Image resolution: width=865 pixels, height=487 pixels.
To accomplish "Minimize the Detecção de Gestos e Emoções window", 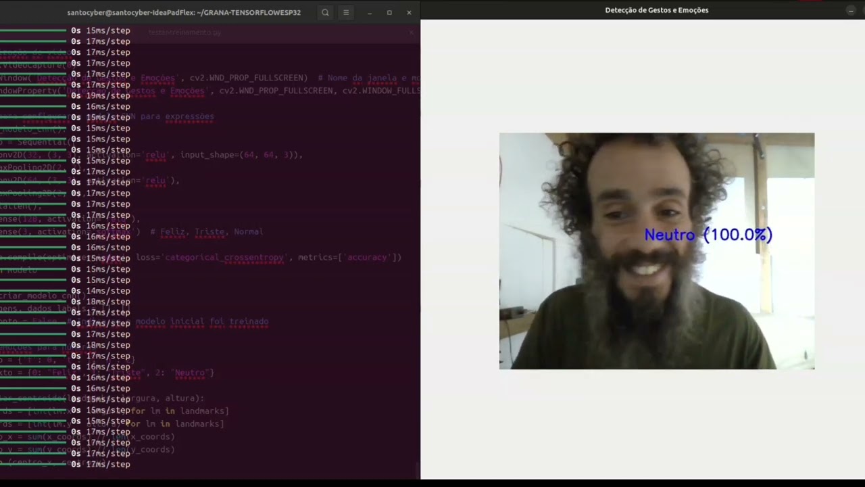I will 851,10.
